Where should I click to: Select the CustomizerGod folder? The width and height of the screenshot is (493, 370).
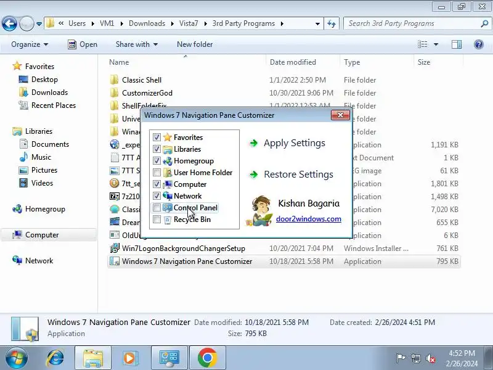tap(147, 93)
